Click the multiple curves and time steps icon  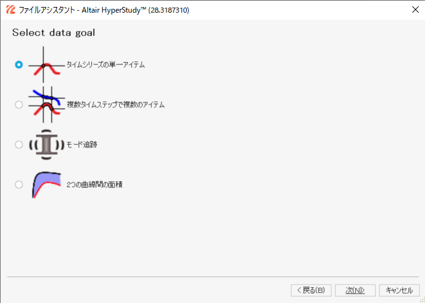(x=46, y=104)
